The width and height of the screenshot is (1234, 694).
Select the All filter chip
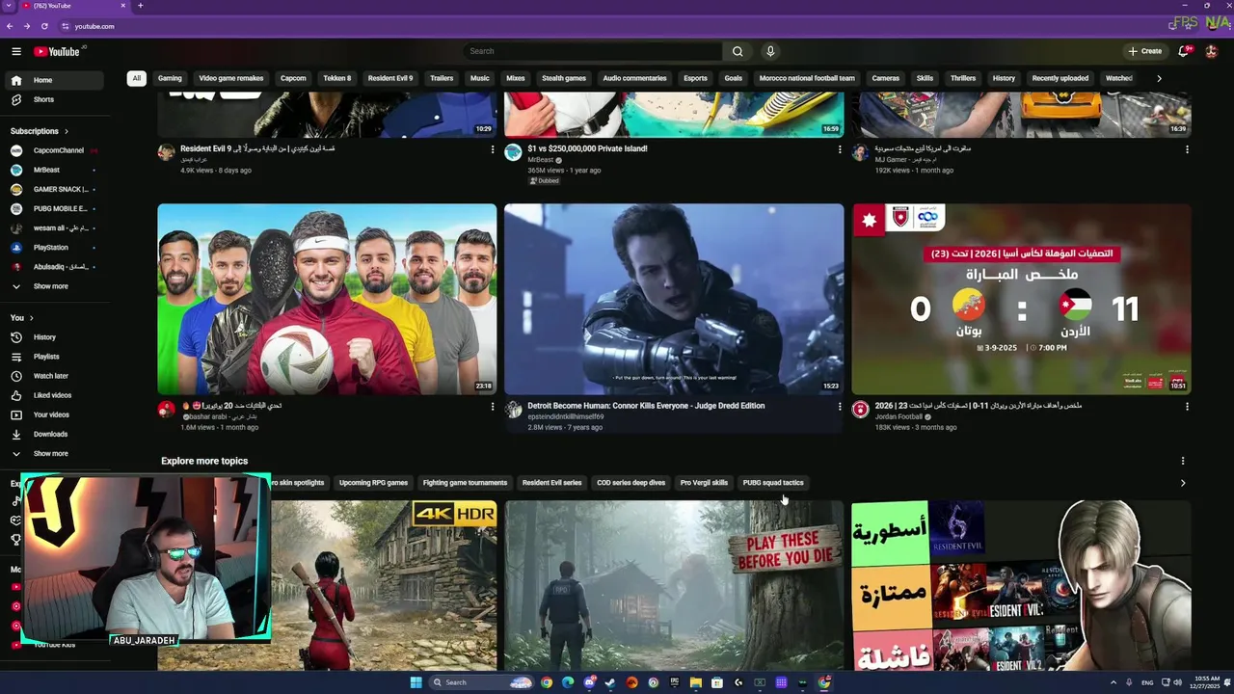[136, 78]
